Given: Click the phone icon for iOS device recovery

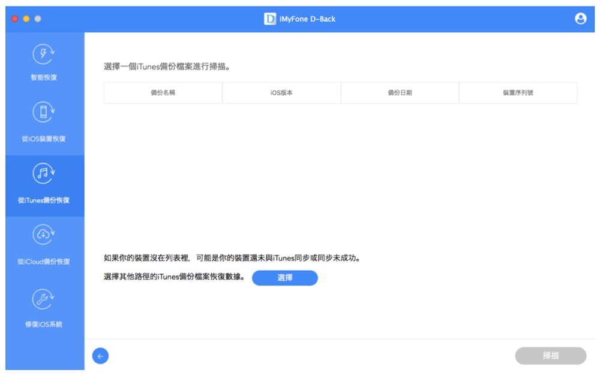Looking at the screenshot, I should point(44,112).
